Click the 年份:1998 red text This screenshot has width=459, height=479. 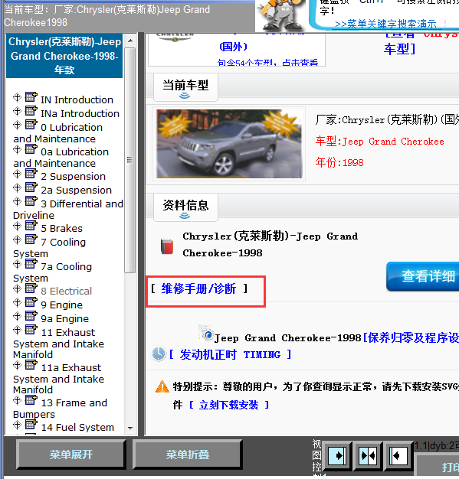(339, 162)
